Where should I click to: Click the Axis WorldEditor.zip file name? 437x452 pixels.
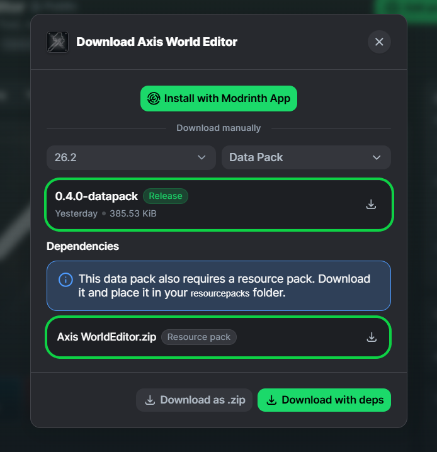click(x=106, y=337)
